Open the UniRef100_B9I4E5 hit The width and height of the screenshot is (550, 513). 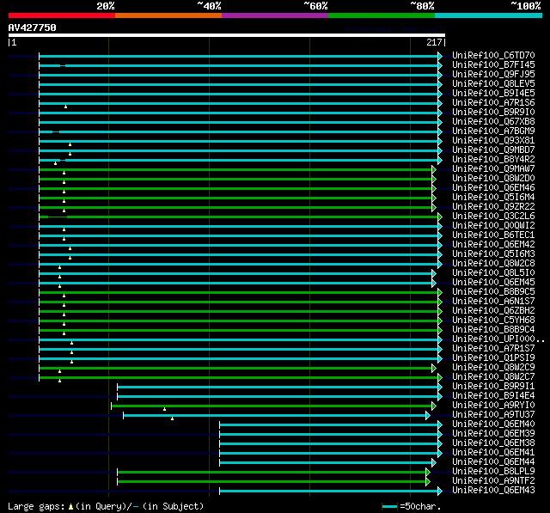pos(493,94)
